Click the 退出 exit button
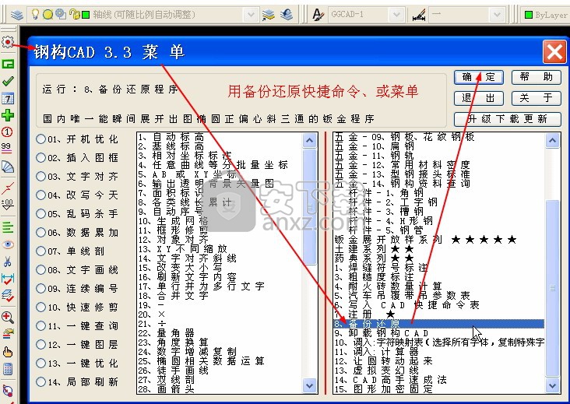Image resolution: width=570 pixels, height=404 pixels. click(x=479, y=98)
